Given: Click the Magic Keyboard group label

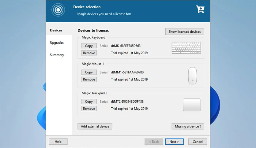Looking at the screenshot, I should (x=93, y=38).
